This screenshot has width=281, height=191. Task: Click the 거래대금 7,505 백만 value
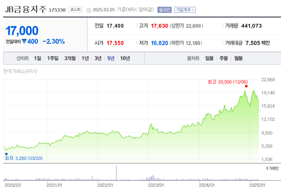(258, 43)
